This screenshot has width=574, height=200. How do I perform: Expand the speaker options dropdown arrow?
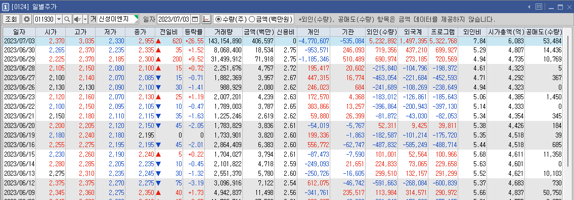[85, 19]
